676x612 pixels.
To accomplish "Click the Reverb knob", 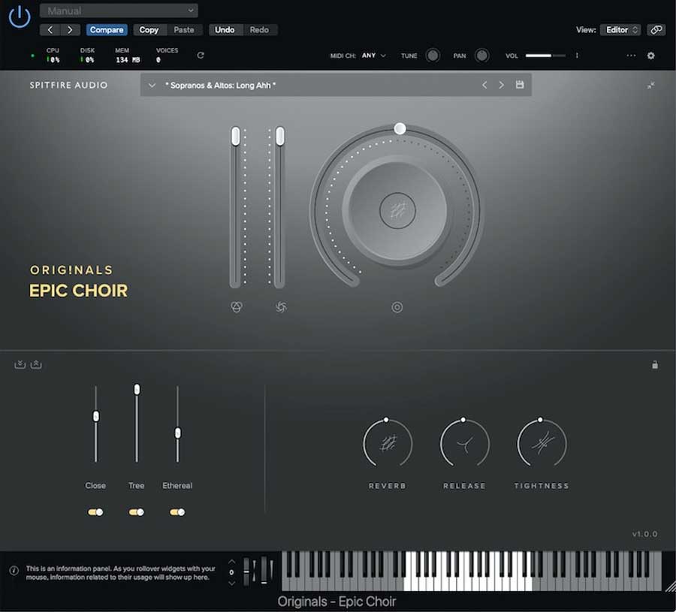I will (x=388, y=444).
